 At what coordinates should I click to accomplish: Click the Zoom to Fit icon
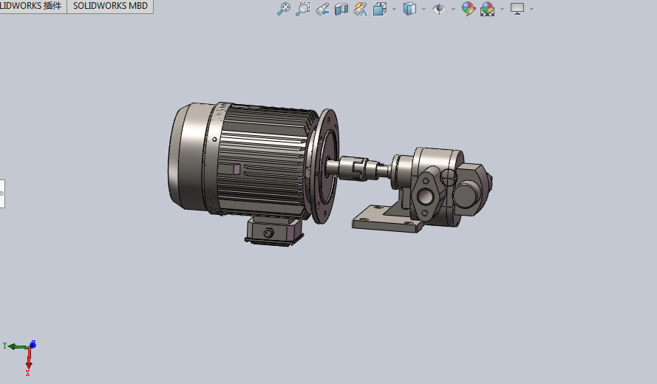pyautogui.click(x=284, y=9)
